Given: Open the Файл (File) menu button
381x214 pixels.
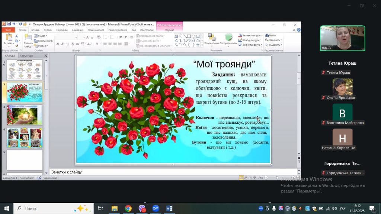Looking at the screenshot, I should (x=8, y=30).
